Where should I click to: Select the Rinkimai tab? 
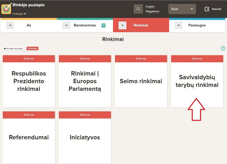coord(141,25)
